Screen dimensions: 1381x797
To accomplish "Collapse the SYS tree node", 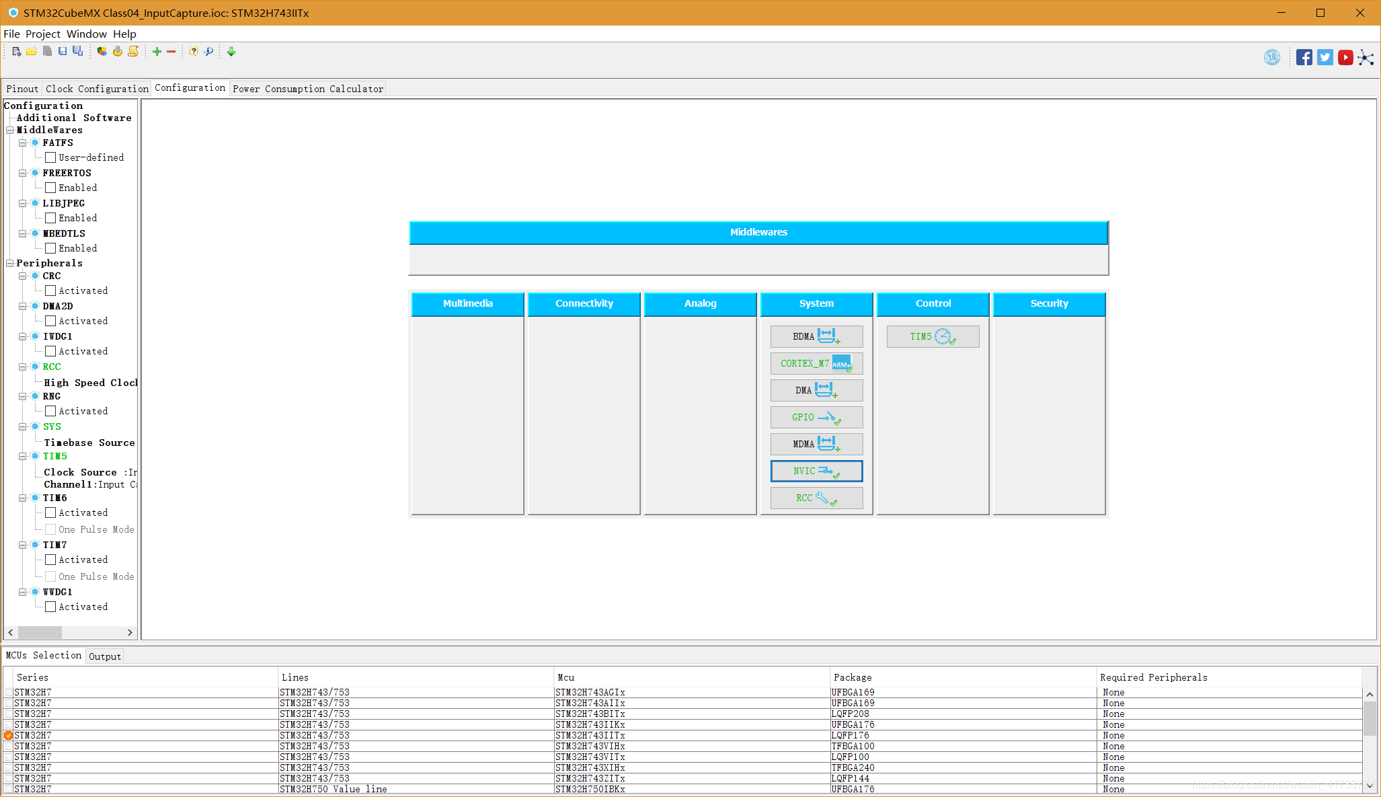I will coord(22,426).
